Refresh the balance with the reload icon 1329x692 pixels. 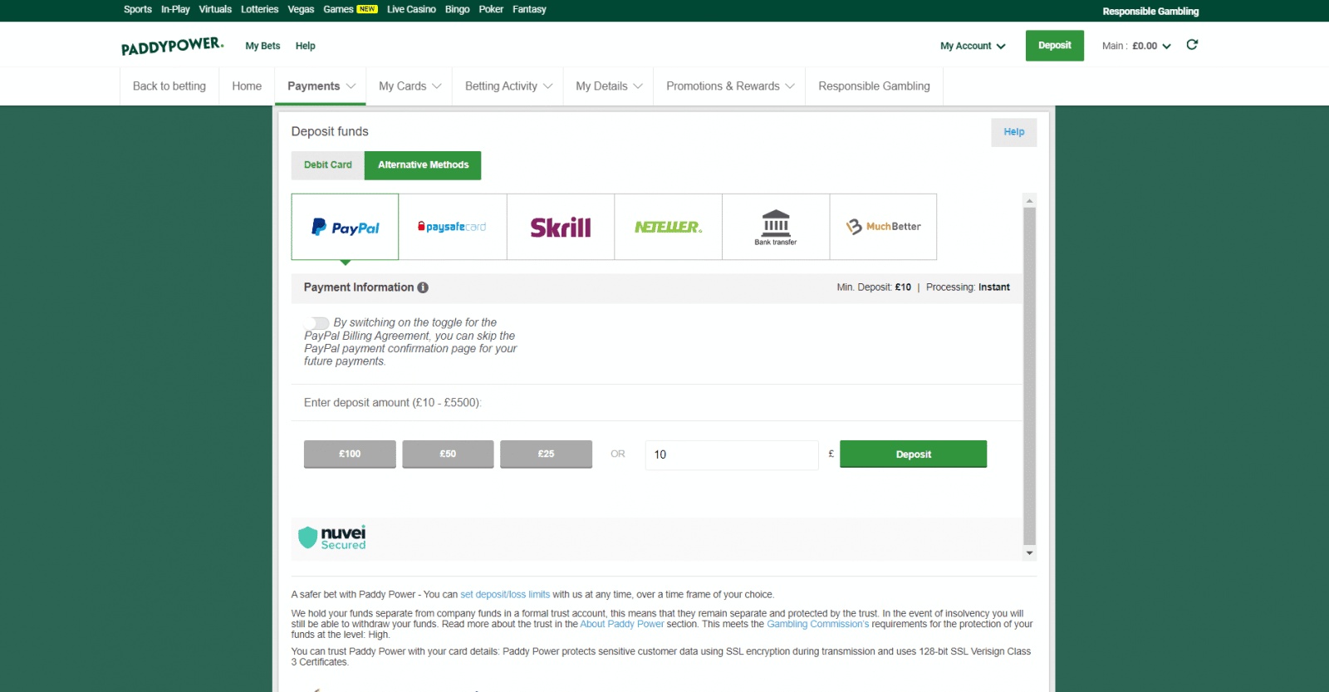point(1192,45)
